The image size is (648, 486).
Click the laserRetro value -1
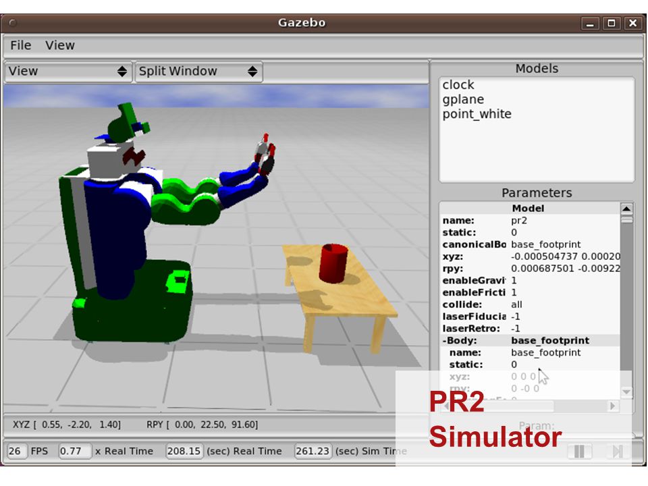515,328
